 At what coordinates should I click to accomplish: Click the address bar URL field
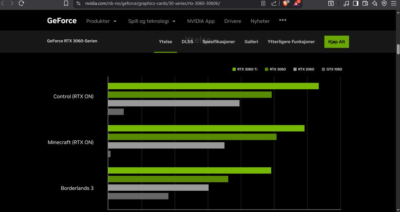click(x=167, y=3)
